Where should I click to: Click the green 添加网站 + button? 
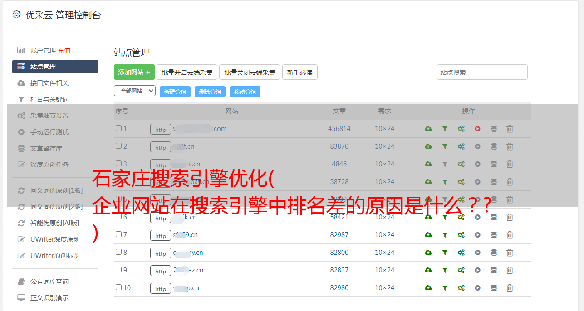pos(134,72)
